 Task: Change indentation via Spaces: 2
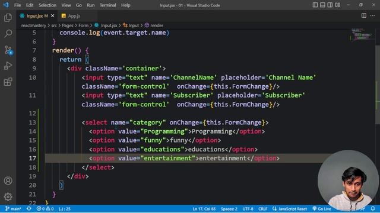pos(229,209)
